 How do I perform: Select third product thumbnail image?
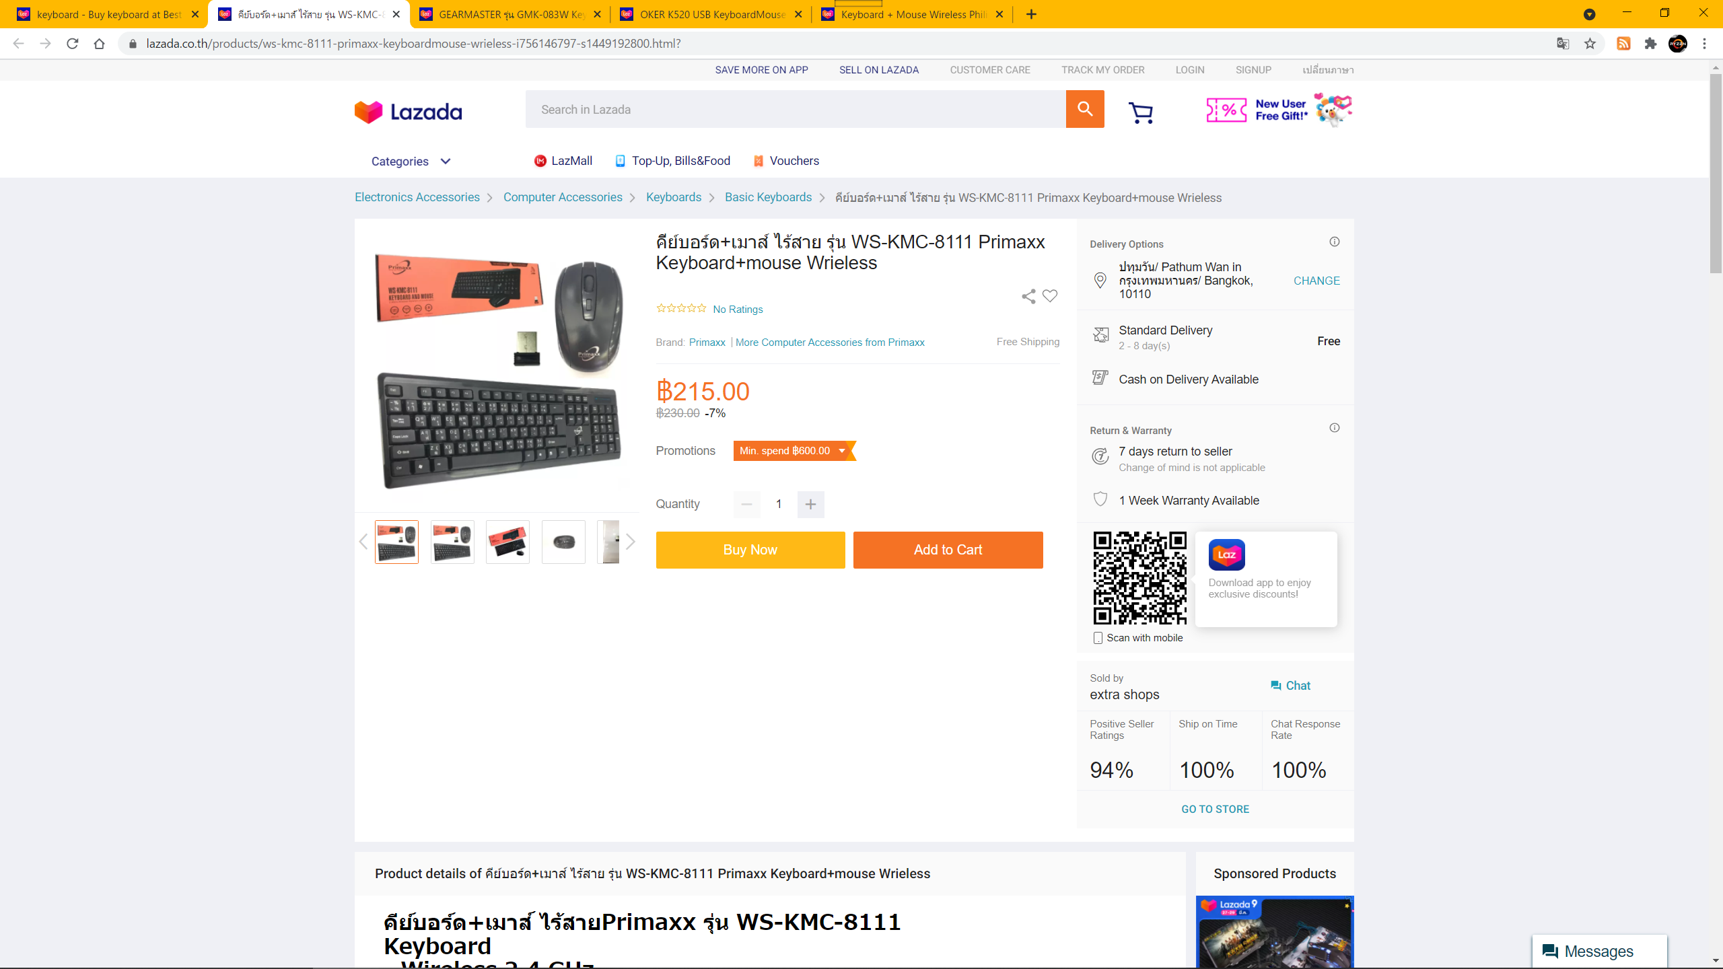click(x=508, y=542)
